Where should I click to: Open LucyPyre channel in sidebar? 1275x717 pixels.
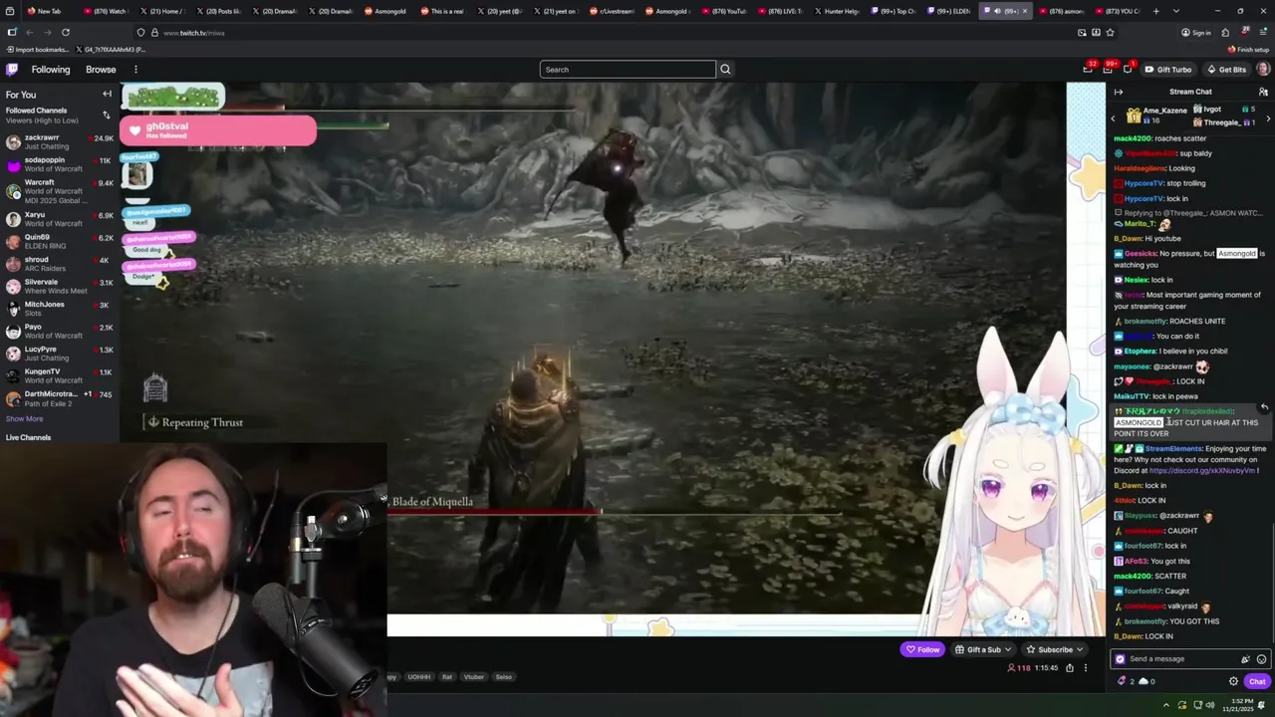60,354
